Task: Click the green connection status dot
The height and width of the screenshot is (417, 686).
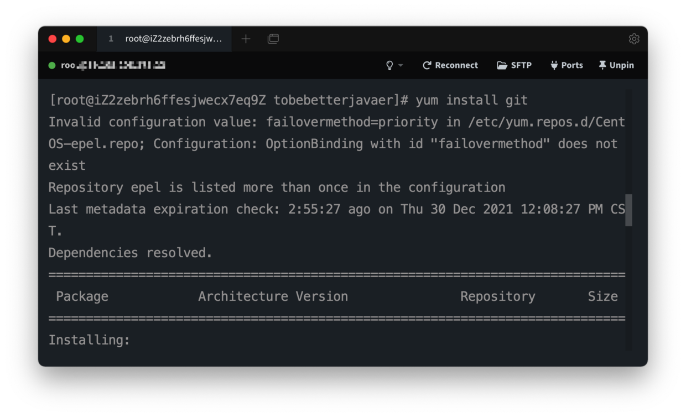Action: click(x=52, y=65)
